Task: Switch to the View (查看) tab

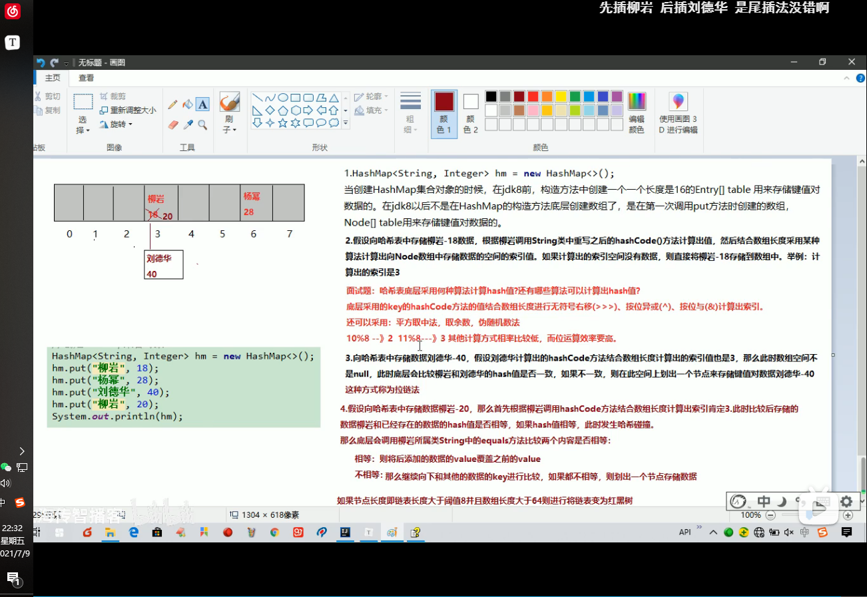Action: tap(87, 78)
